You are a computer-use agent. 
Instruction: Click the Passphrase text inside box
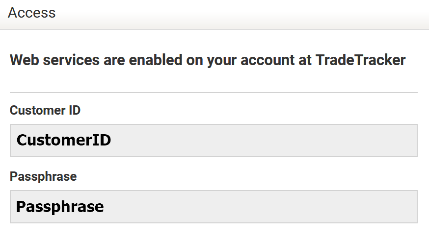pyautogui.click(x=60, y=207)
